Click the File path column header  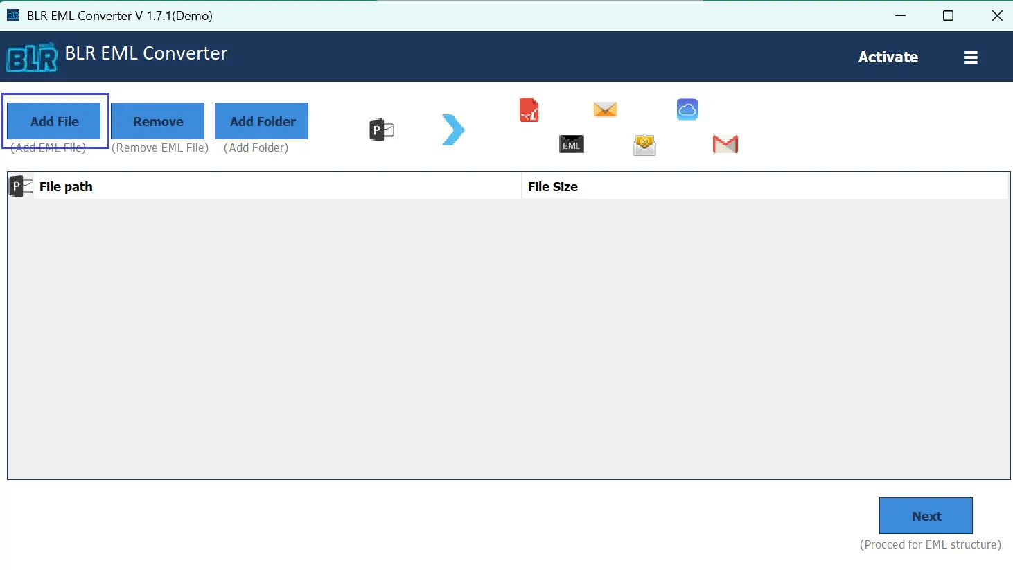pyautogui.click(x=66, y=186)
